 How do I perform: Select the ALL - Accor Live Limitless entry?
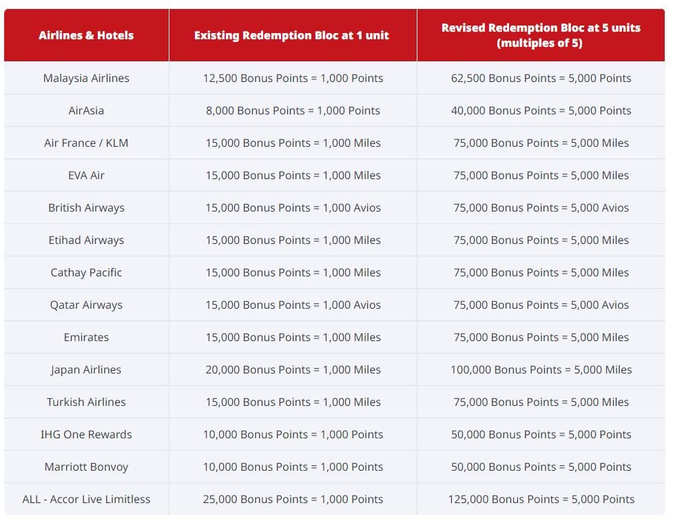coord(85,499)
